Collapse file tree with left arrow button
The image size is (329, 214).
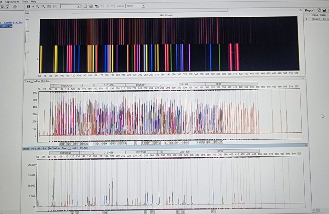pos(27,12)
